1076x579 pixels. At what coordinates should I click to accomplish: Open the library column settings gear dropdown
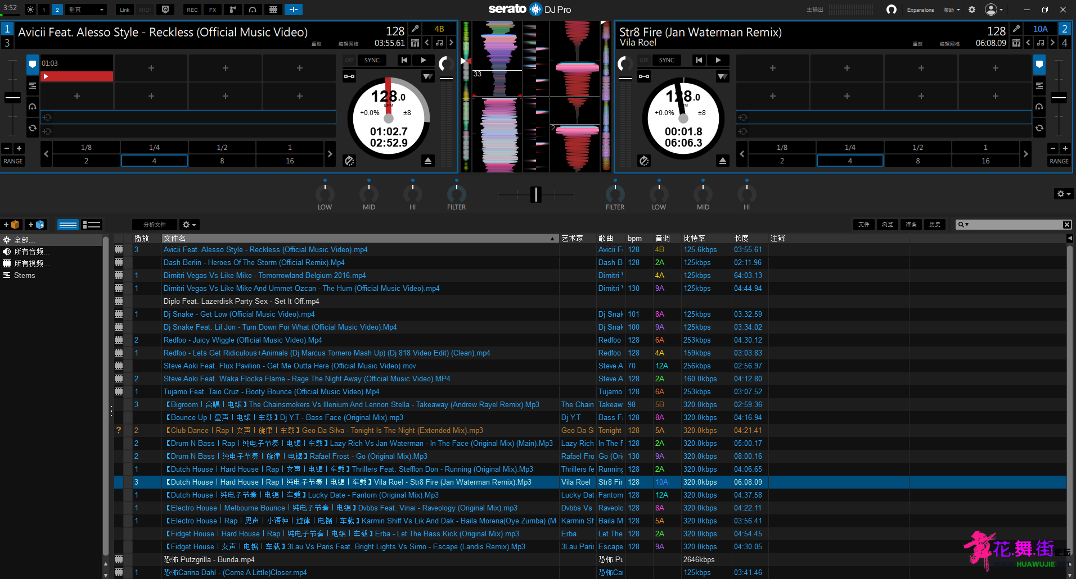pyautogui.click(x=190, y=225)
